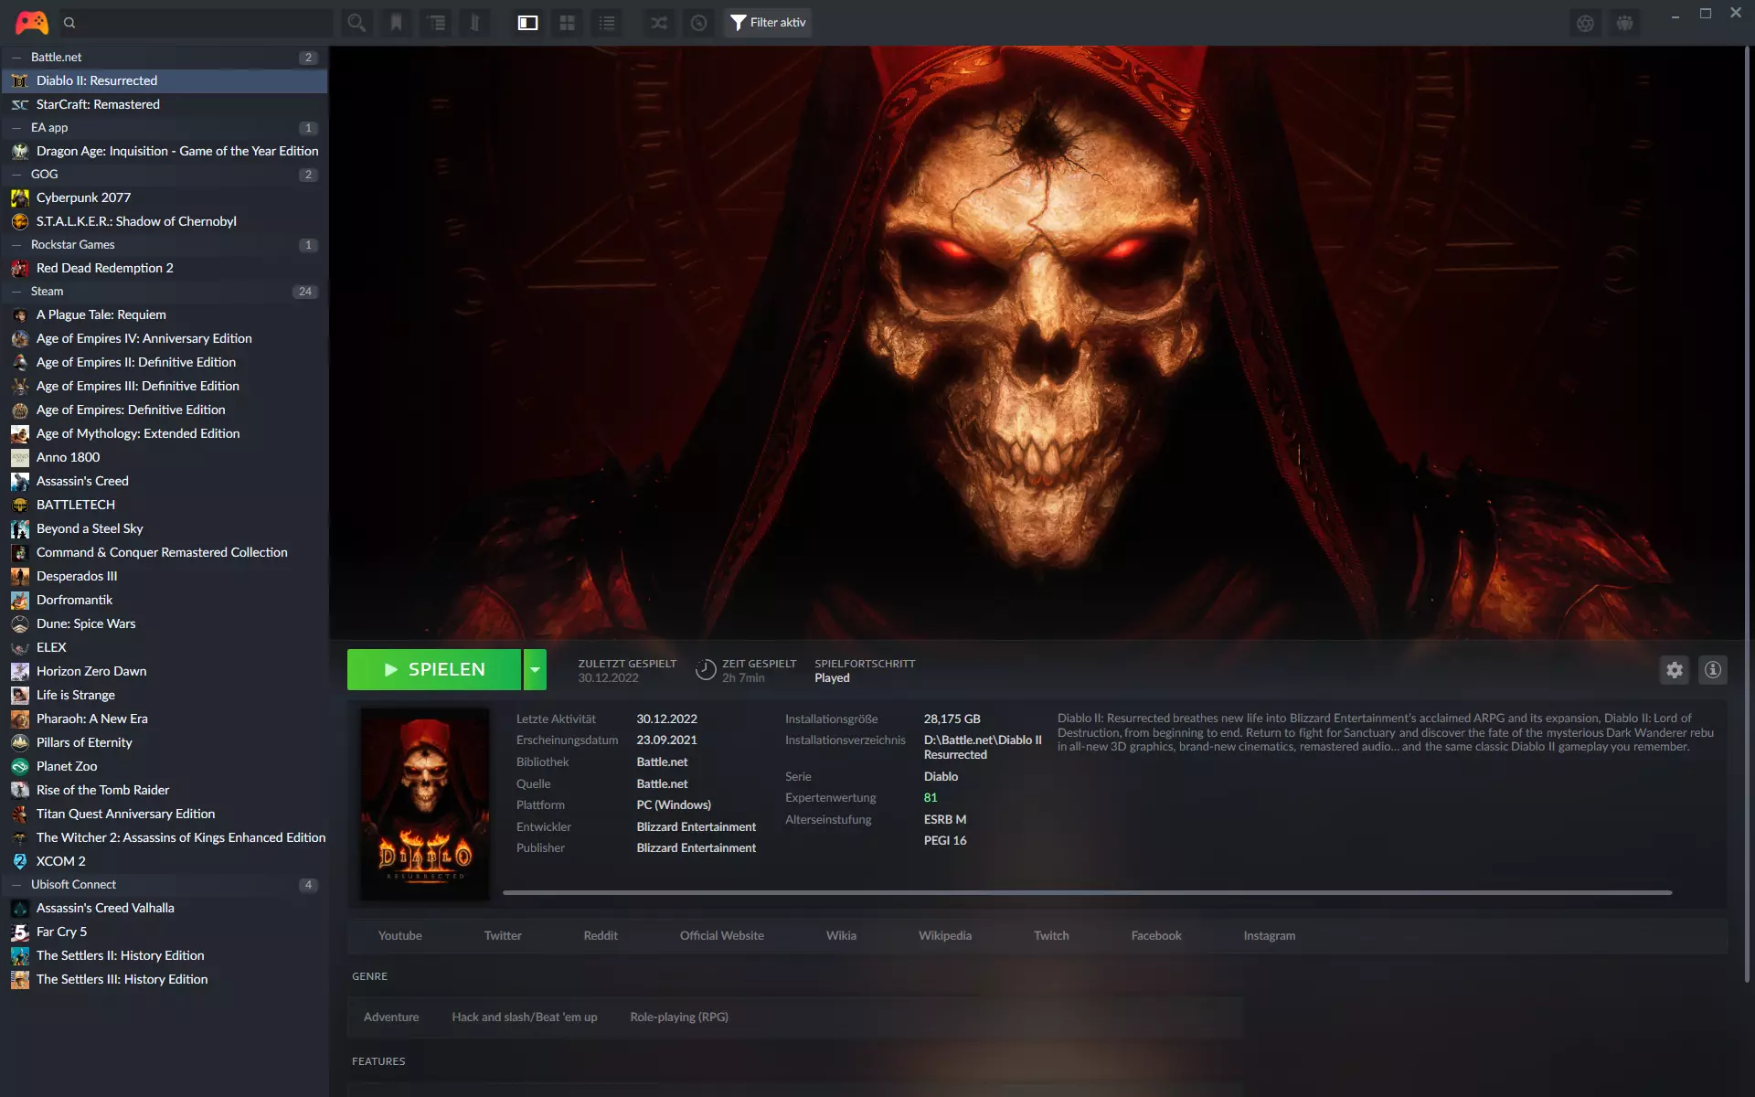Switch to grid view layout
1755x1097 pixels.
click(x=567, y=23)
